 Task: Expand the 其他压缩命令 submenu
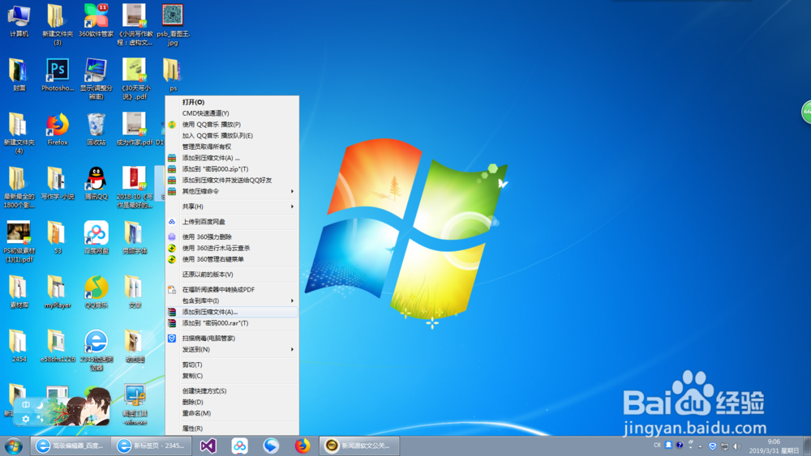point(232,191)
